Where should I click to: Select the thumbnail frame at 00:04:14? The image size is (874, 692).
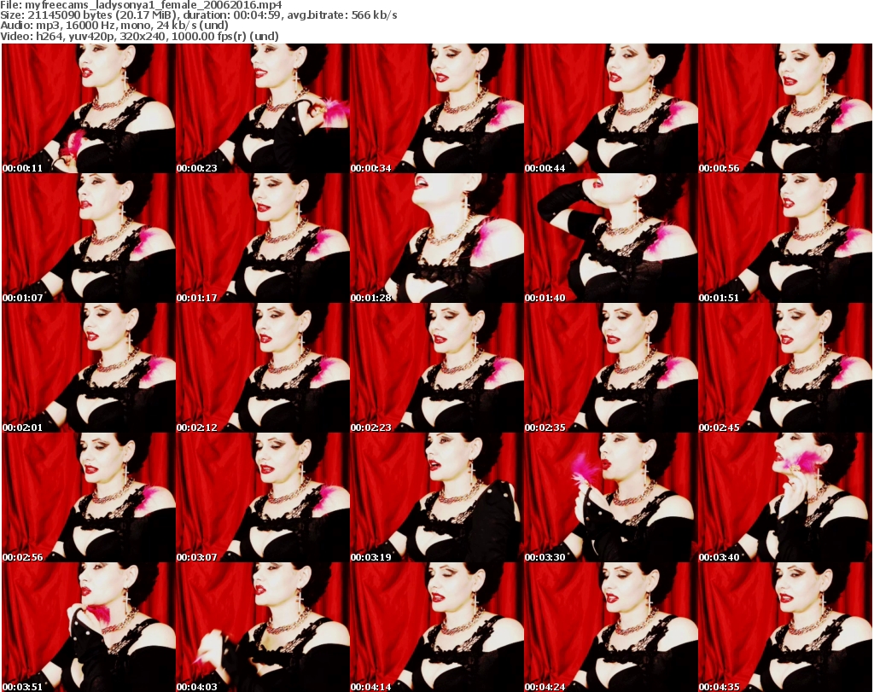pyautogui.click(x=436, y=627)
